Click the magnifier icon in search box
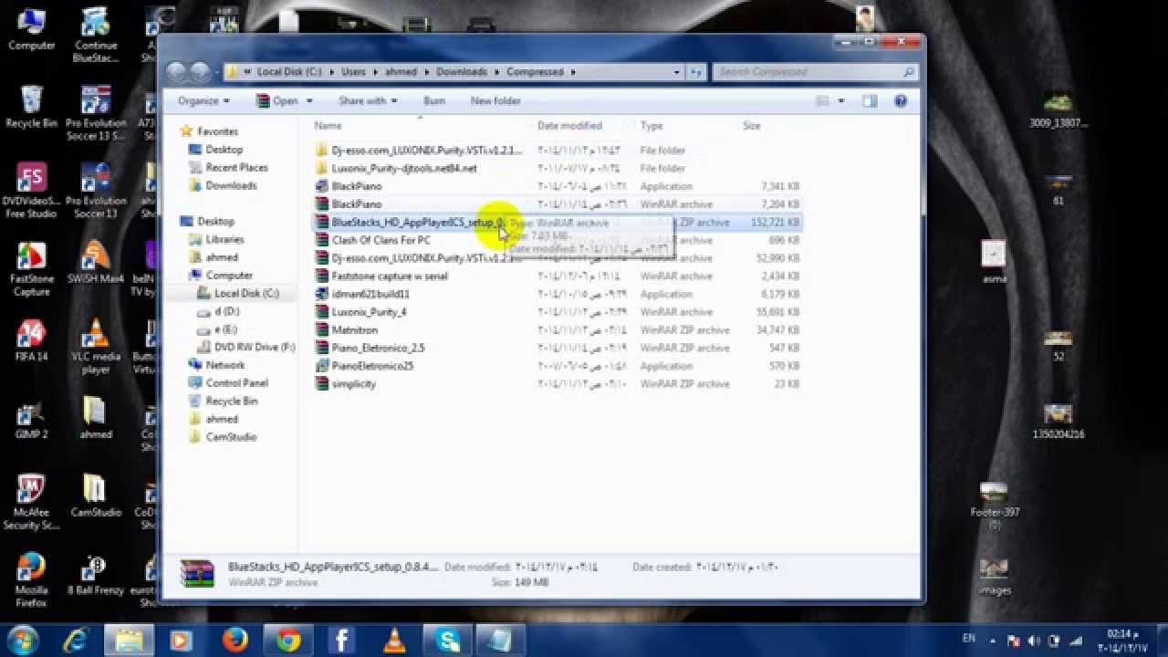This screenshot has height=657, width=1168. (908, 72)
